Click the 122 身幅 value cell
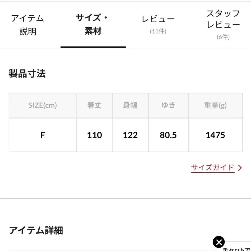This screenshot has width=251, height=251. click(x=130, y=135)
